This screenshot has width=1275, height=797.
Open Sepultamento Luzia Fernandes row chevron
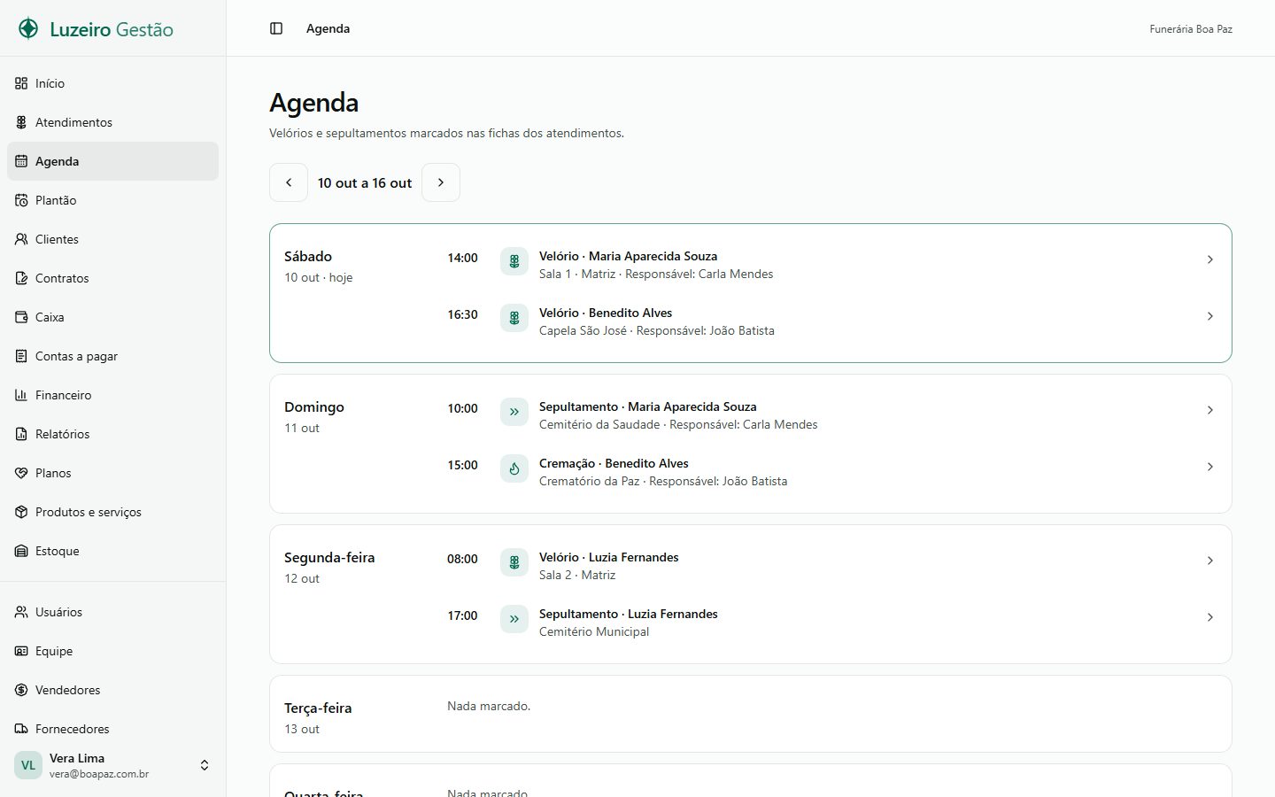[1210, 617]
